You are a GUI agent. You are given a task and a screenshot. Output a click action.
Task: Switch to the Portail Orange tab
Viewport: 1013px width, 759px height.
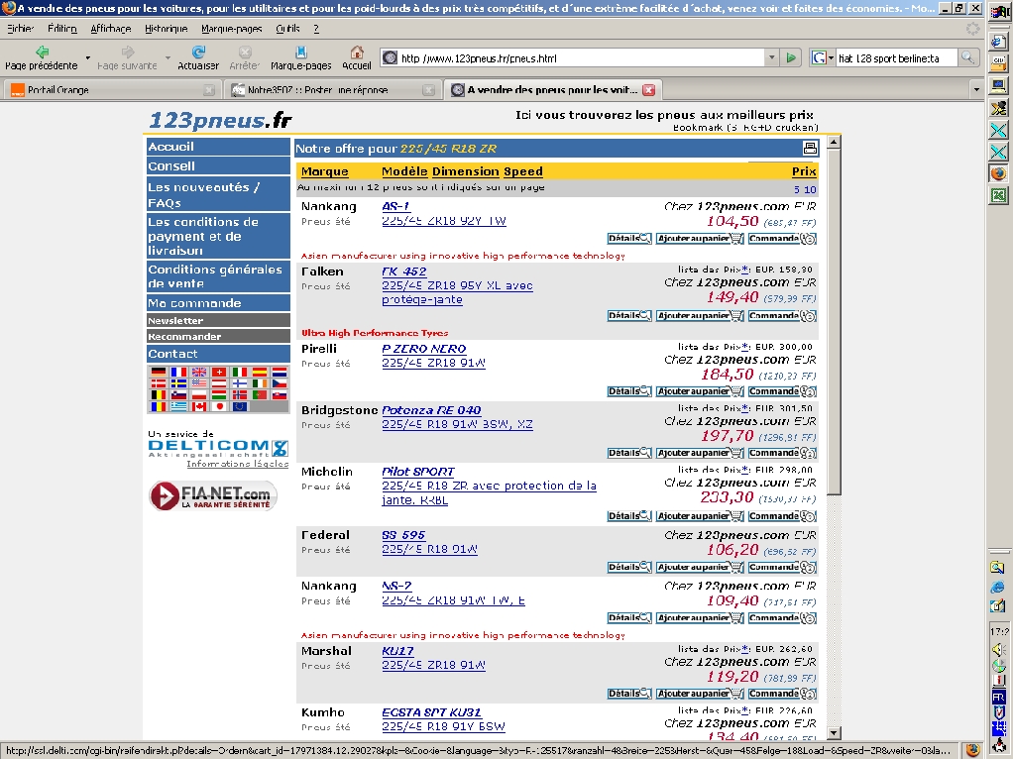[112, 90]
